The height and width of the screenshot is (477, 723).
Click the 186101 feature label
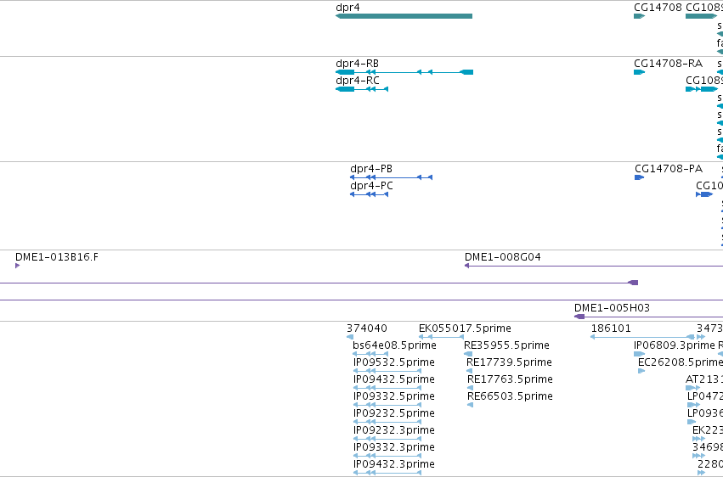[x=611, y=328]
